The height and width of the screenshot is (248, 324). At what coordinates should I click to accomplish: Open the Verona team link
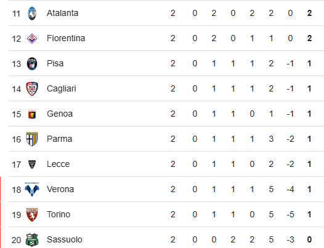60,189
